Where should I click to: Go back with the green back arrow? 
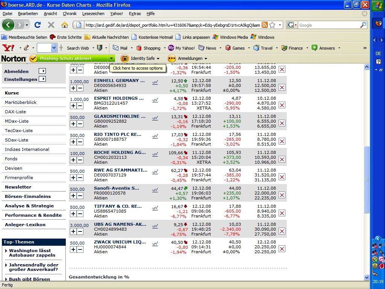click(8, 25)
